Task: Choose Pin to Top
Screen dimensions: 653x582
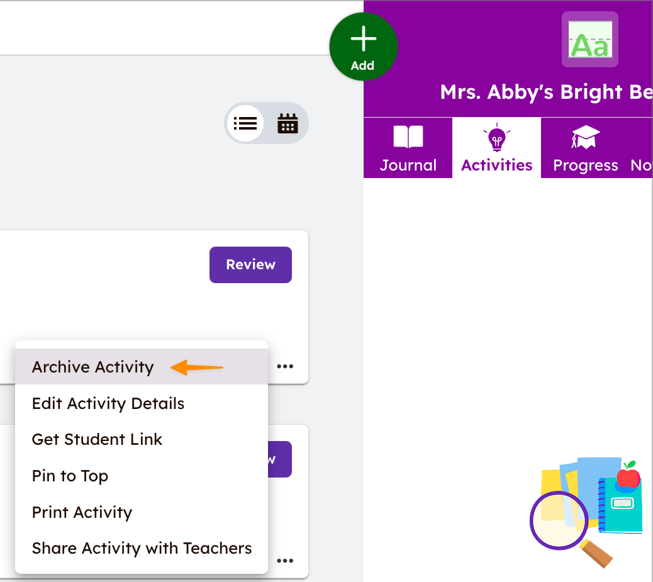Action: (x=70, y=476)
